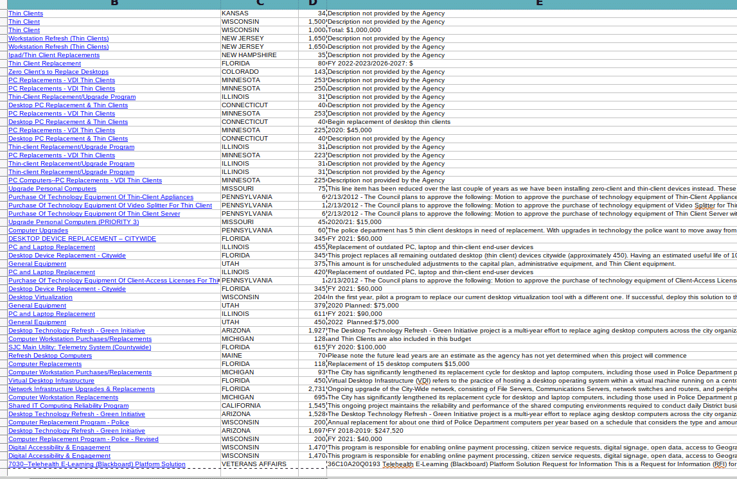This screenshot has height=479, width=737.
Task: Select the 'Total: $1,000,000' description cell
Action: (531, 30)
